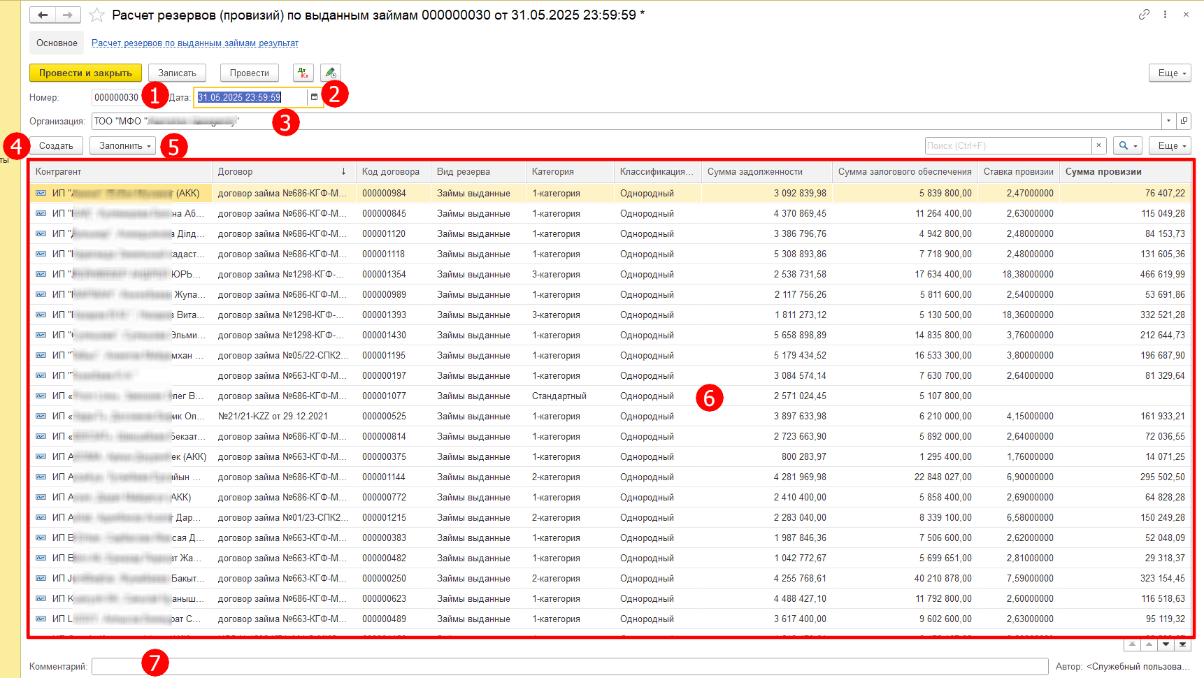Sort by the Ставка провизии column header
The height and width of the screenshot is (678, 1204).
(x=1018, y=171)
